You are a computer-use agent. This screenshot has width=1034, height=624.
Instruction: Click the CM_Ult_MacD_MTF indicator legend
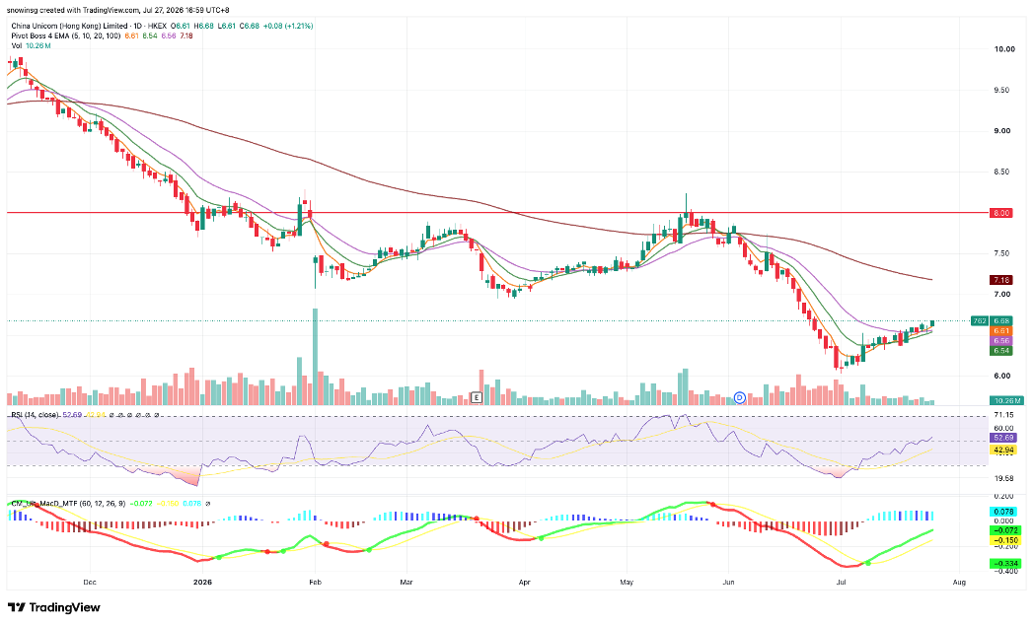click(68, 504)
